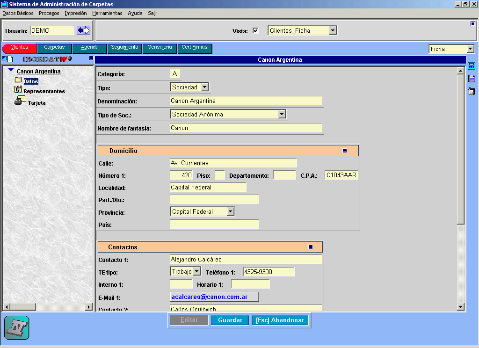Click the Guardar button
This screenshot has height=348, width=479.
pos(230,320)
